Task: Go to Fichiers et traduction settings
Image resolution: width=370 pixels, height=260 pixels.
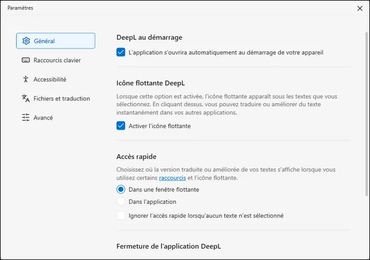Action: click(x=55, y=98)
